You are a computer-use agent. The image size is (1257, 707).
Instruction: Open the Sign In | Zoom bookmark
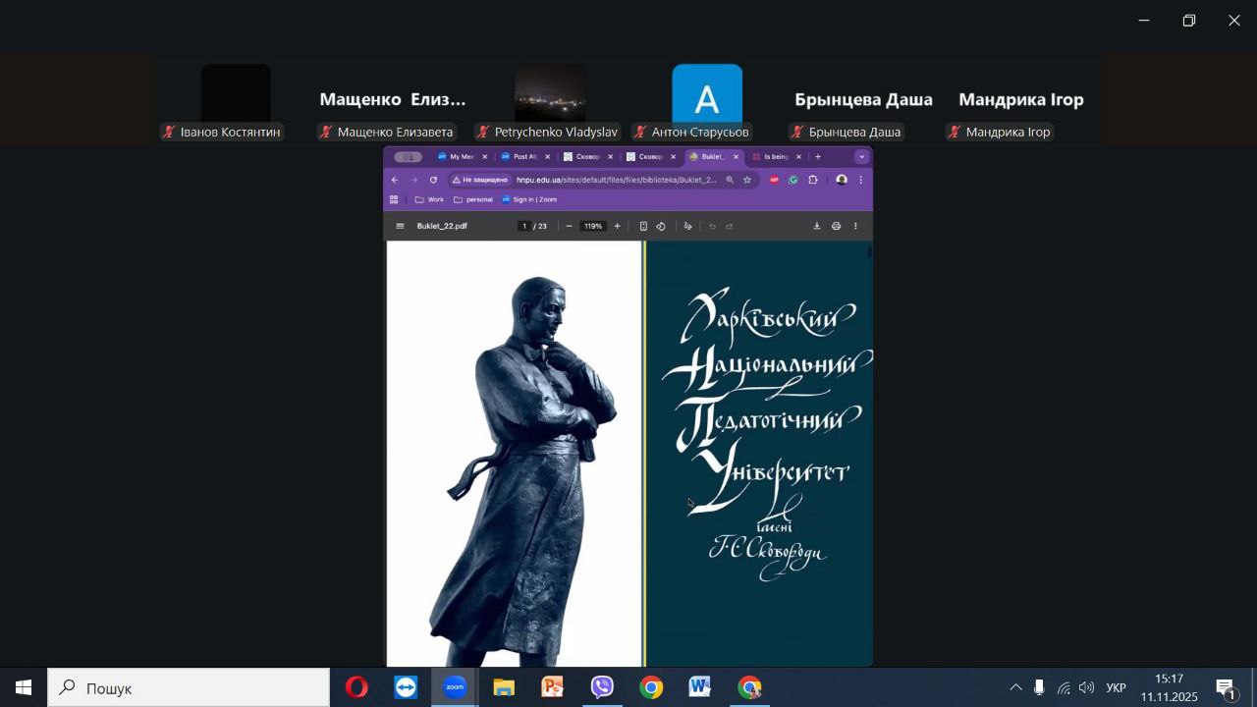tap(528, 199)
